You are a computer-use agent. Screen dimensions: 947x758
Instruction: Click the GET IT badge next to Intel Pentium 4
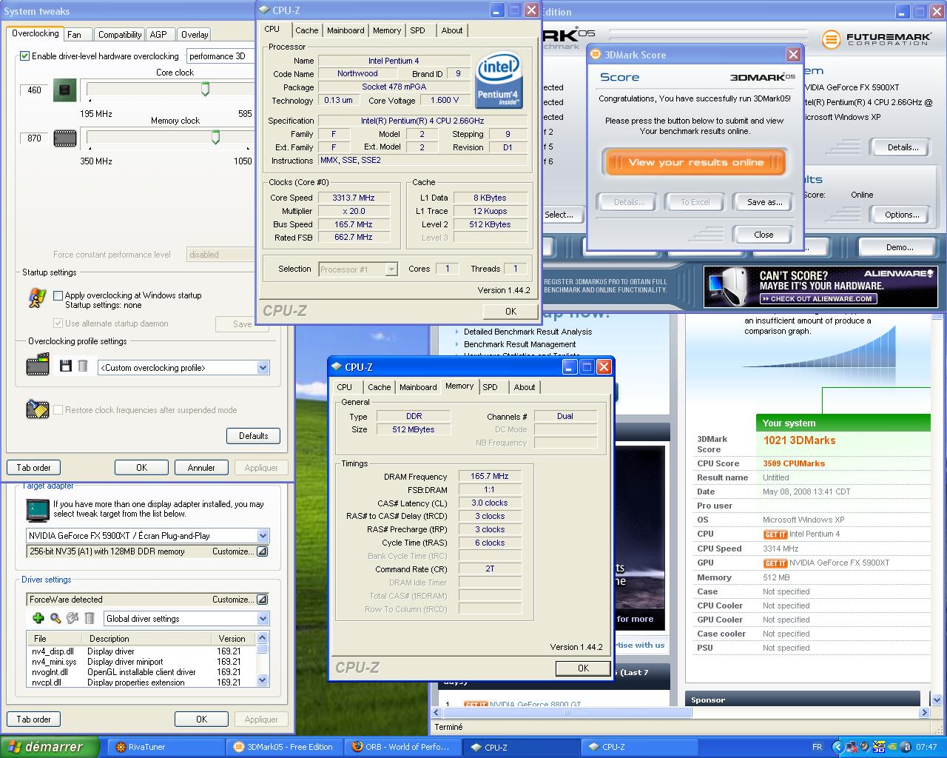pos(775,534)
